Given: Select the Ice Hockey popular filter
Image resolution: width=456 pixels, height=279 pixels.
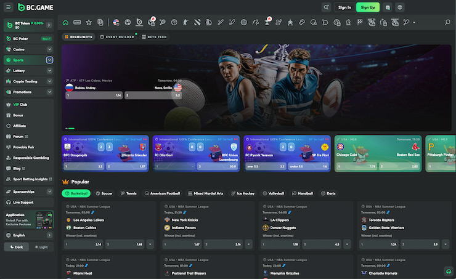Looking at the screenshot, I should pos(243,193).
